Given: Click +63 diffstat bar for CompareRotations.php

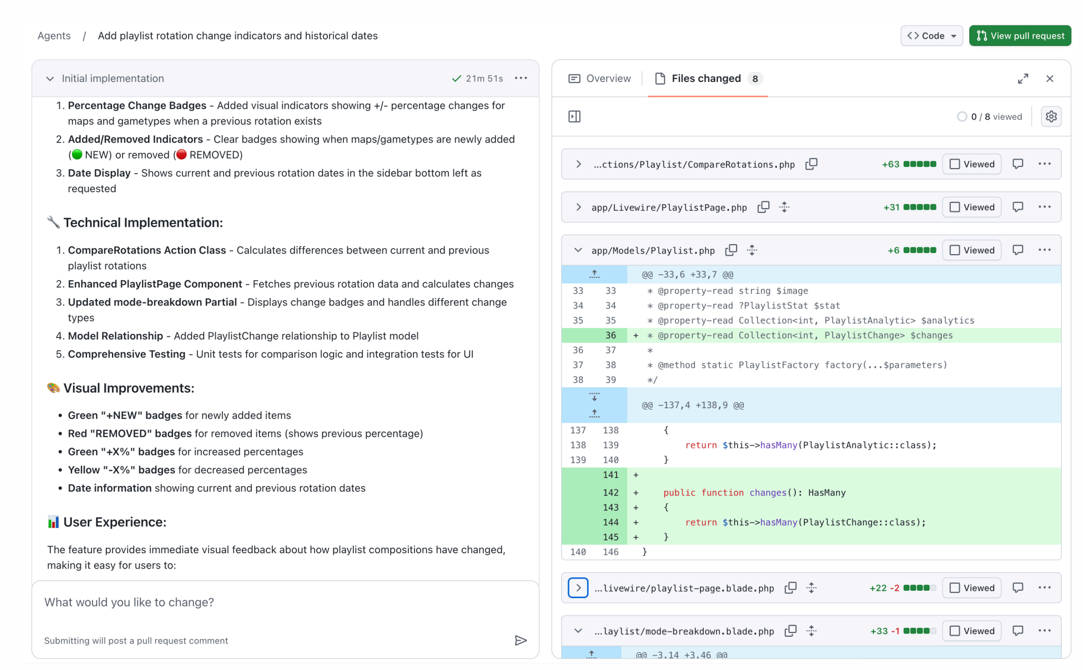Looking at the screenshot, I should pos(909,164).
